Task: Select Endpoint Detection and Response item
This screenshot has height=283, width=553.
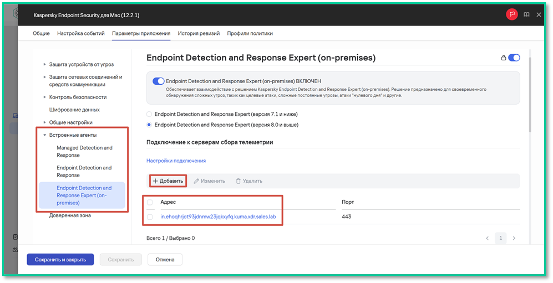Action: click(84, 172)
